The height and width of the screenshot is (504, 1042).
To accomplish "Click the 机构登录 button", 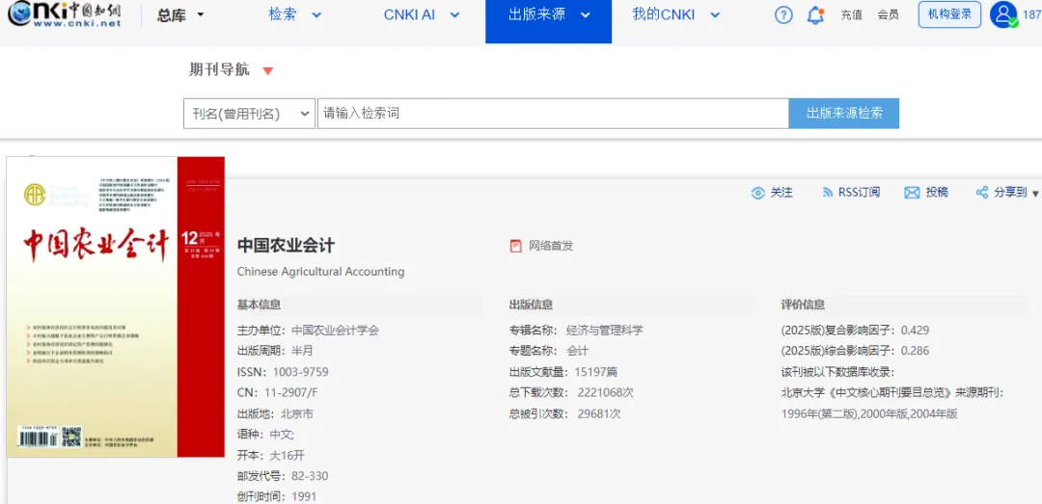I will pyautogui.click(x=949, y=14).
